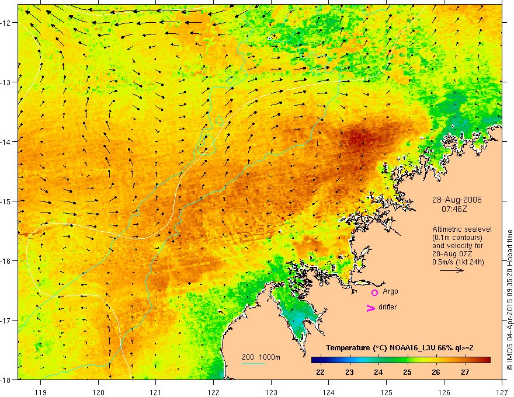The width and height of the screenshot is (514, 397).
Task: Click the longitude axis label 121
Action: click(156, 392)
